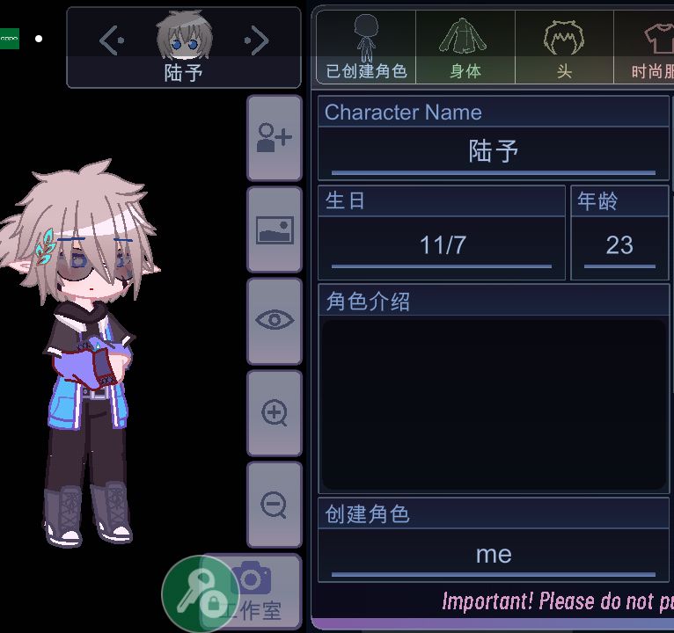Image resolution: width=674 pixels, height=633 pixels.
Task: Click the 角色介绍 description text area
Action: 493,404
